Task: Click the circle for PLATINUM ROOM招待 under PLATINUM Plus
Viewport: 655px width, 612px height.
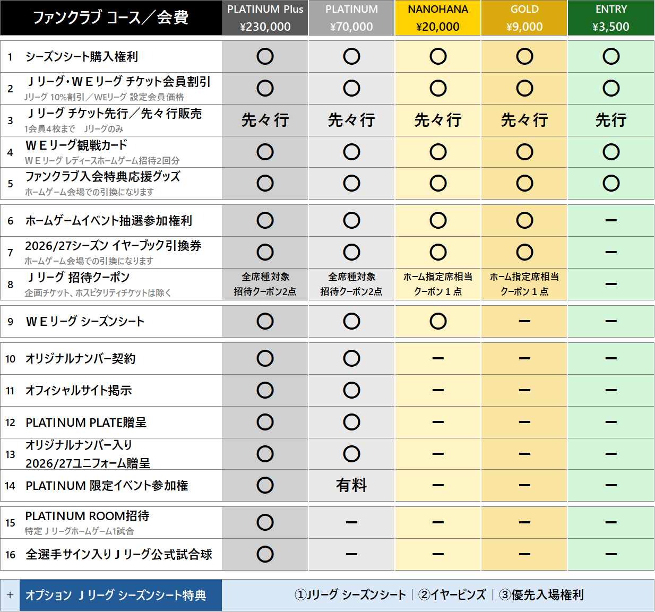Action: click(265, 522)
